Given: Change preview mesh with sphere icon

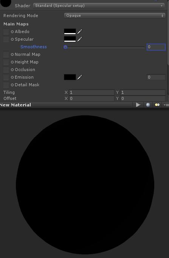Looking at the screenshot, I should [148, 105].
